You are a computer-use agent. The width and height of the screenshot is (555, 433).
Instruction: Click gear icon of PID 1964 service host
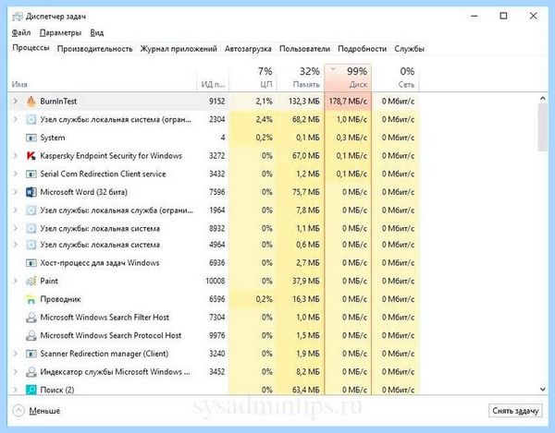(x=31, y=210)
